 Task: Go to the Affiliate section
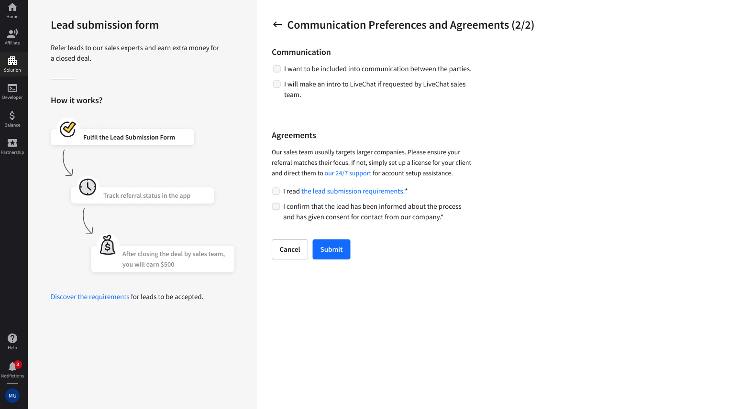coord(12,36)
